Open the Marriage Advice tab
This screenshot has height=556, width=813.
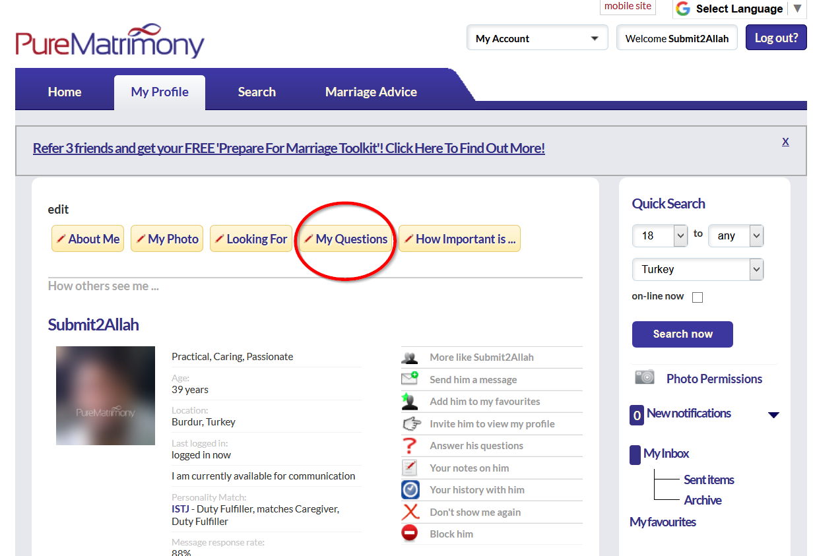pos(371,92)
